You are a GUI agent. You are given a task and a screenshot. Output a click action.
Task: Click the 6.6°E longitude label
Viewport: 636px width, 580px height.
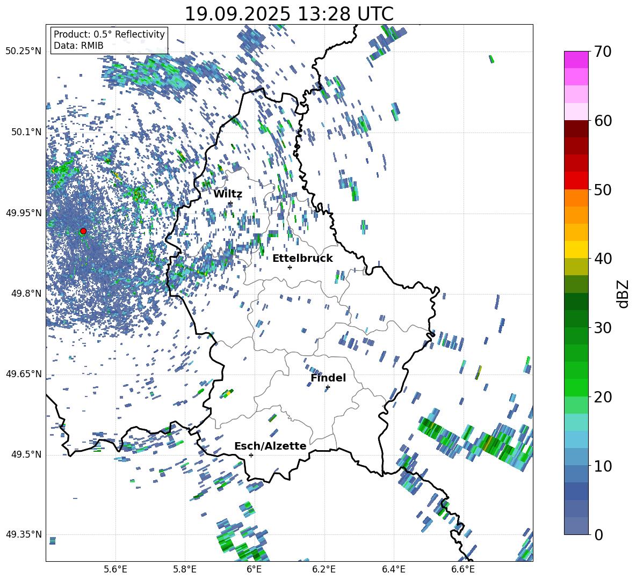click(463, 569)
